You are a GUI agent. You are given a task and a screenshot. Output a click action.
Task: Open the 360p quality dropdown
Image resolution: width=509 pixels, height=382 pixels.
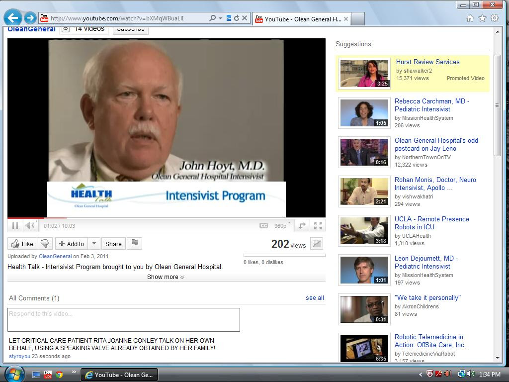282,225
